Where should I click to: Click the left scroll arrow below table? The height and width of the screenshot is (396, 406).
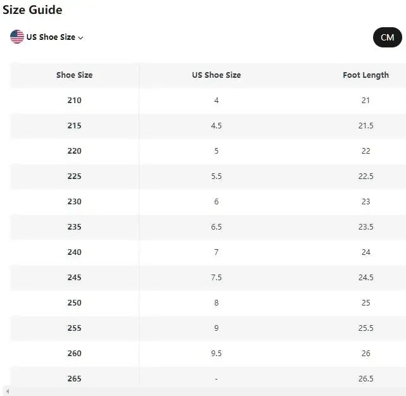point(6,392)
